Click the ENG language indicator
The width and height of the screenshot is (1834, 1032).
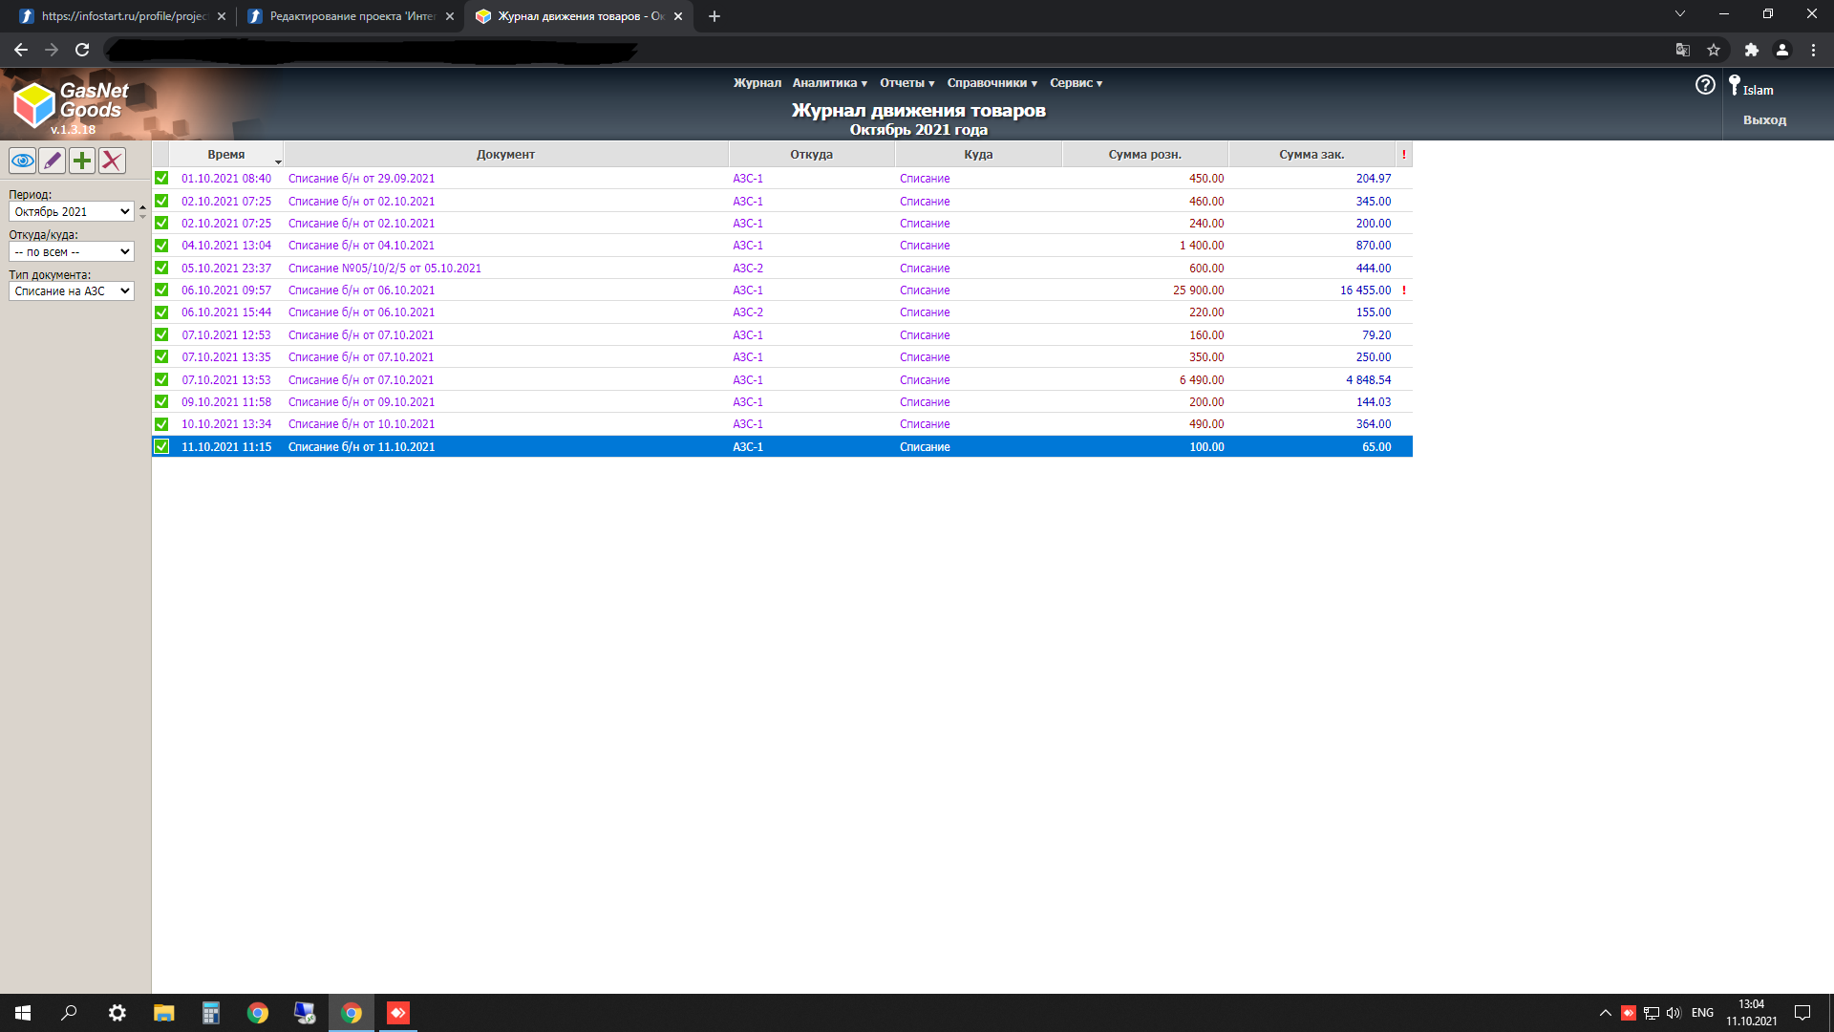[x=1702, y=1013]
